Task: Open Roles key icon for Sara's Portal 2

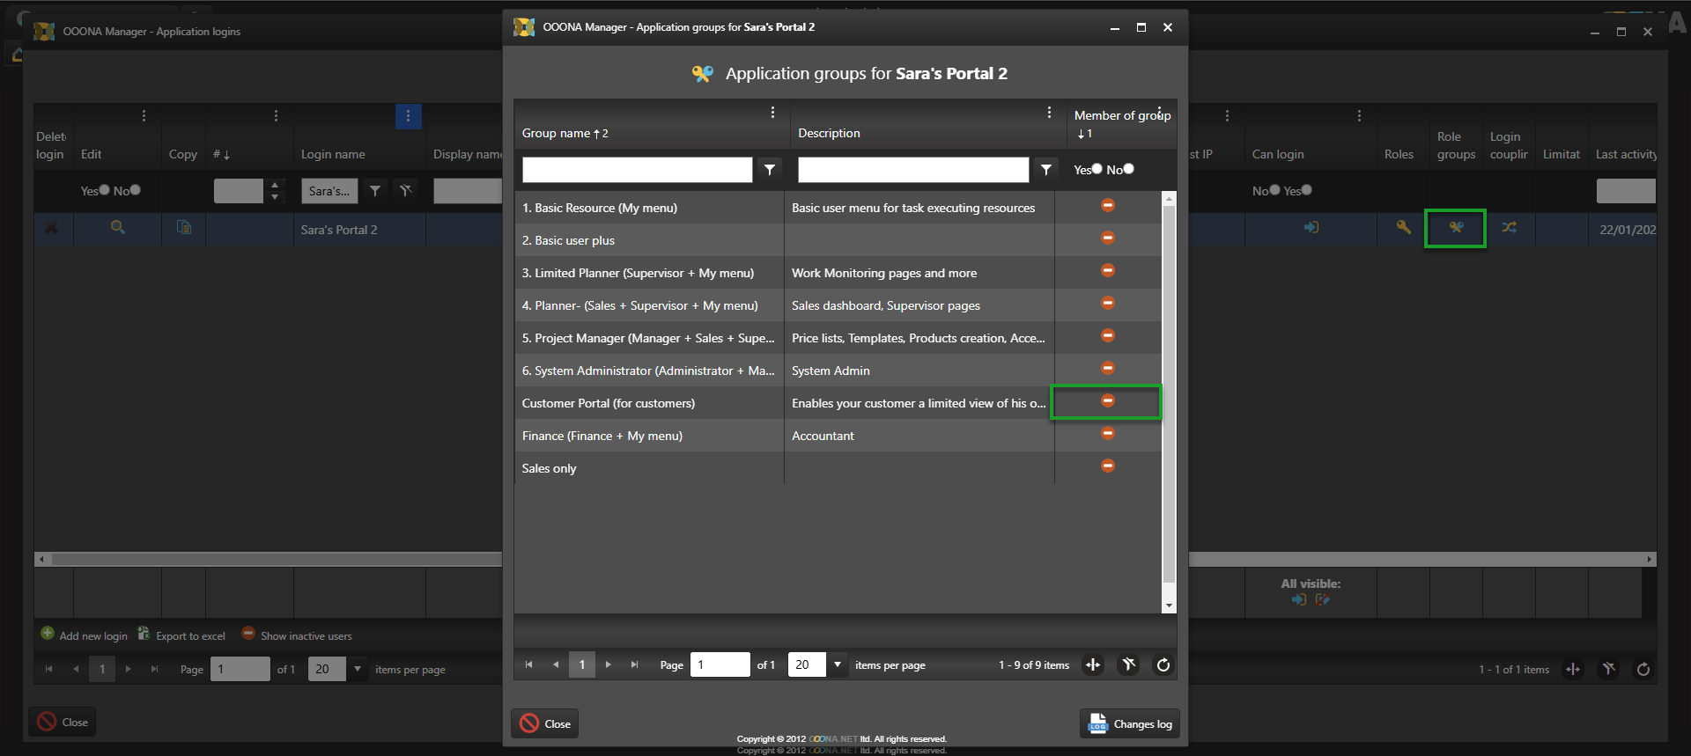Action: 1403,228
